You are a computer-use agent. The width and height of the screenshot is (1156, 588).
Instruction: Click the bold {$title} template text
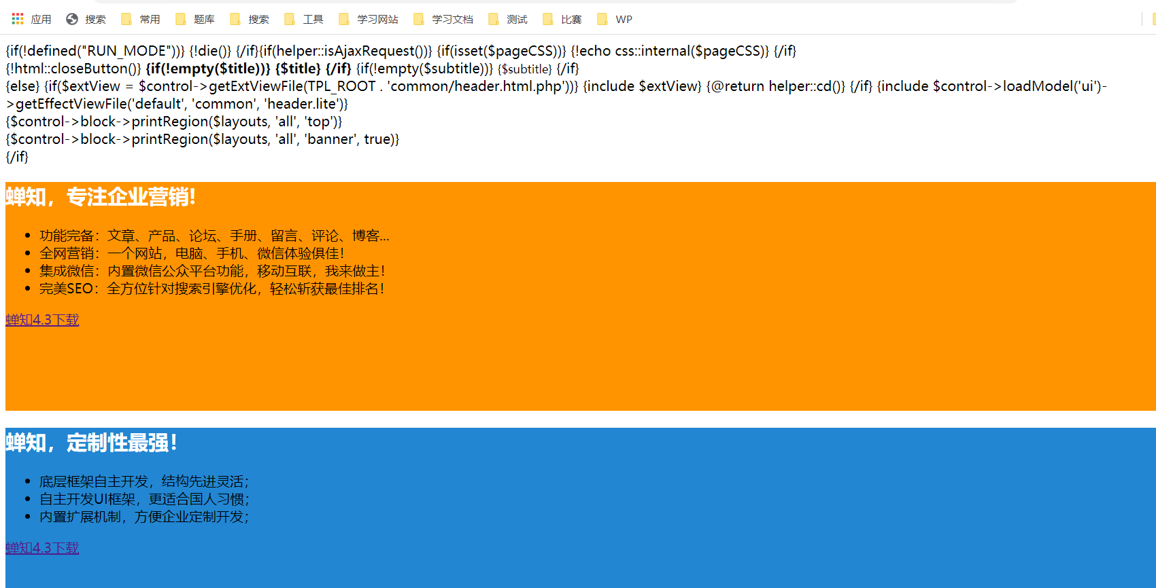tap(298, 69)
